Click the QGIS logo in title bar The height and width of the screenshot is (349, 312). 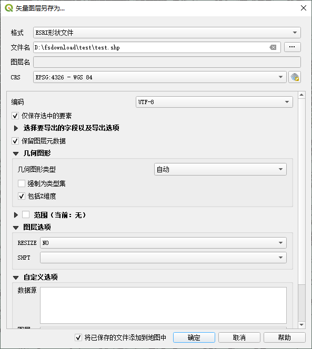9,8
